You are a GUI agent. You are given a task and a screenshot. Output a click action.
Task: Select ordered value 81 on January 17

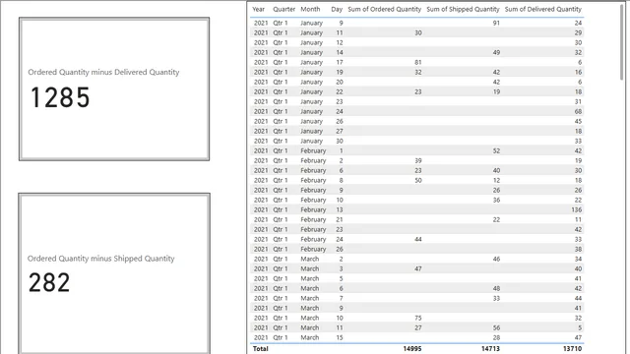pyautogui.click(x=418, y=62)
